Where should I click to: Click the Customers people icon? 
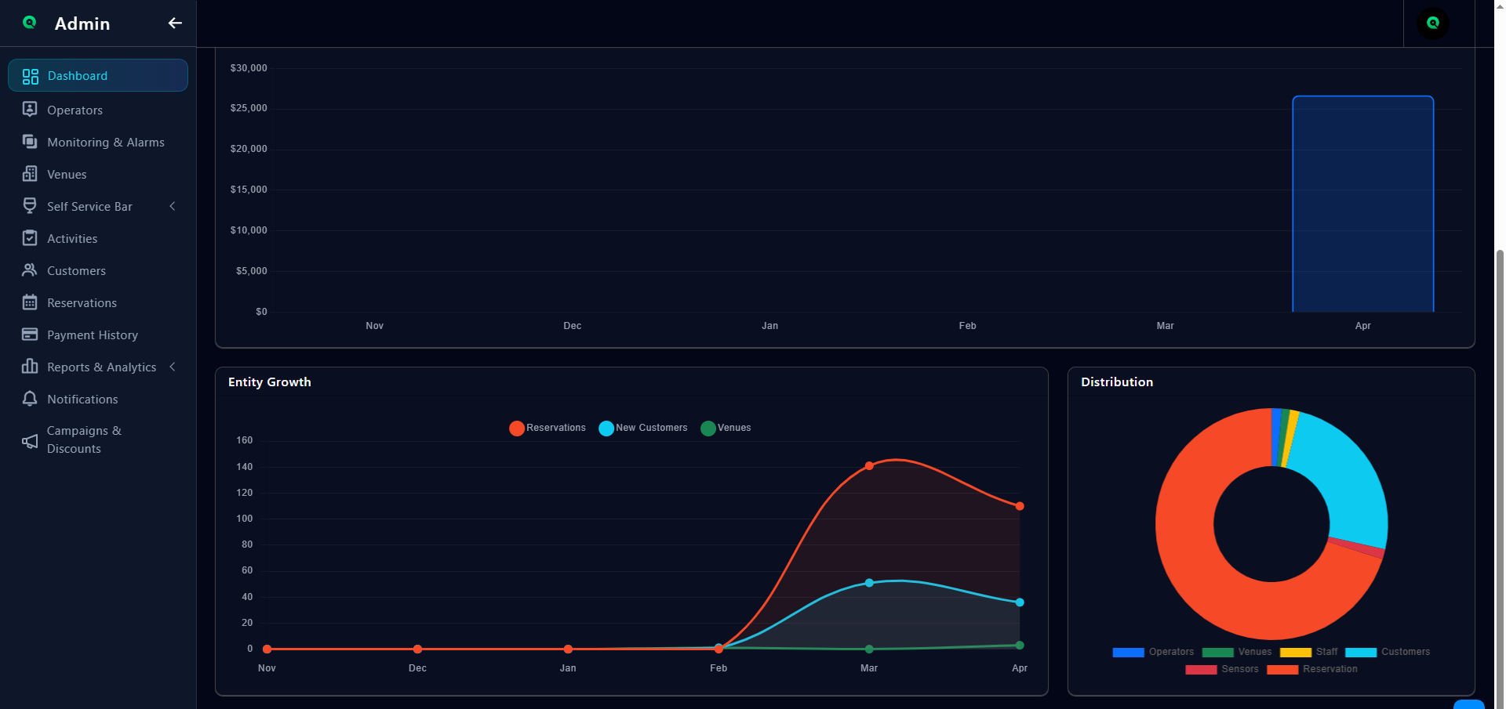coord(30,270)
